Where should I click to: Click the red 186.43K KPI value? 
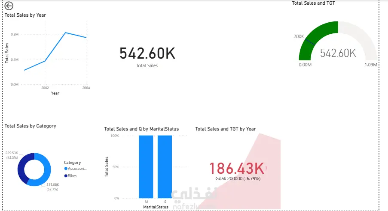point(236,168)
